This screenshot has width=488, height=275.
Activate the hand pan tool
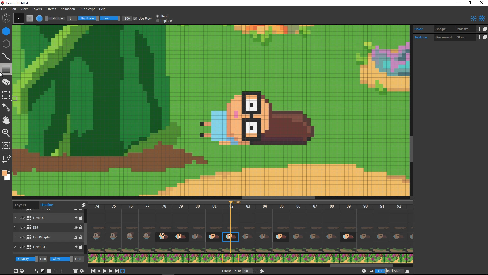coord(6,120)
